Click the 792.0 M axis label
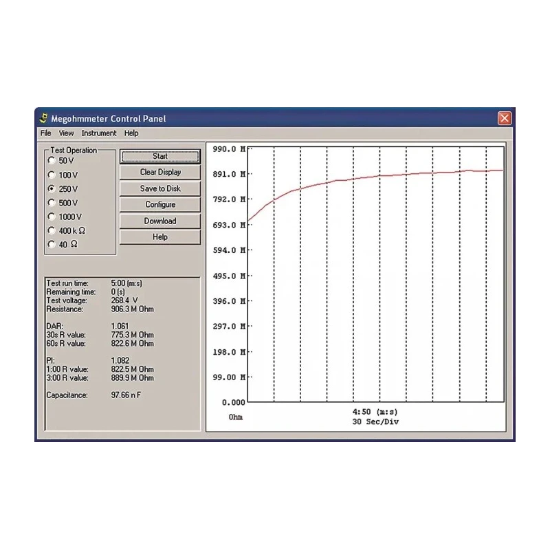 (x=229, y=199)
